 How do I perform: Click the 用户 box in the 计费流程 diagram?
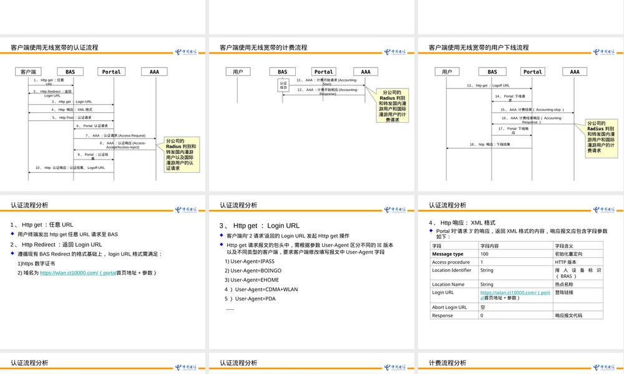(238, 72)
